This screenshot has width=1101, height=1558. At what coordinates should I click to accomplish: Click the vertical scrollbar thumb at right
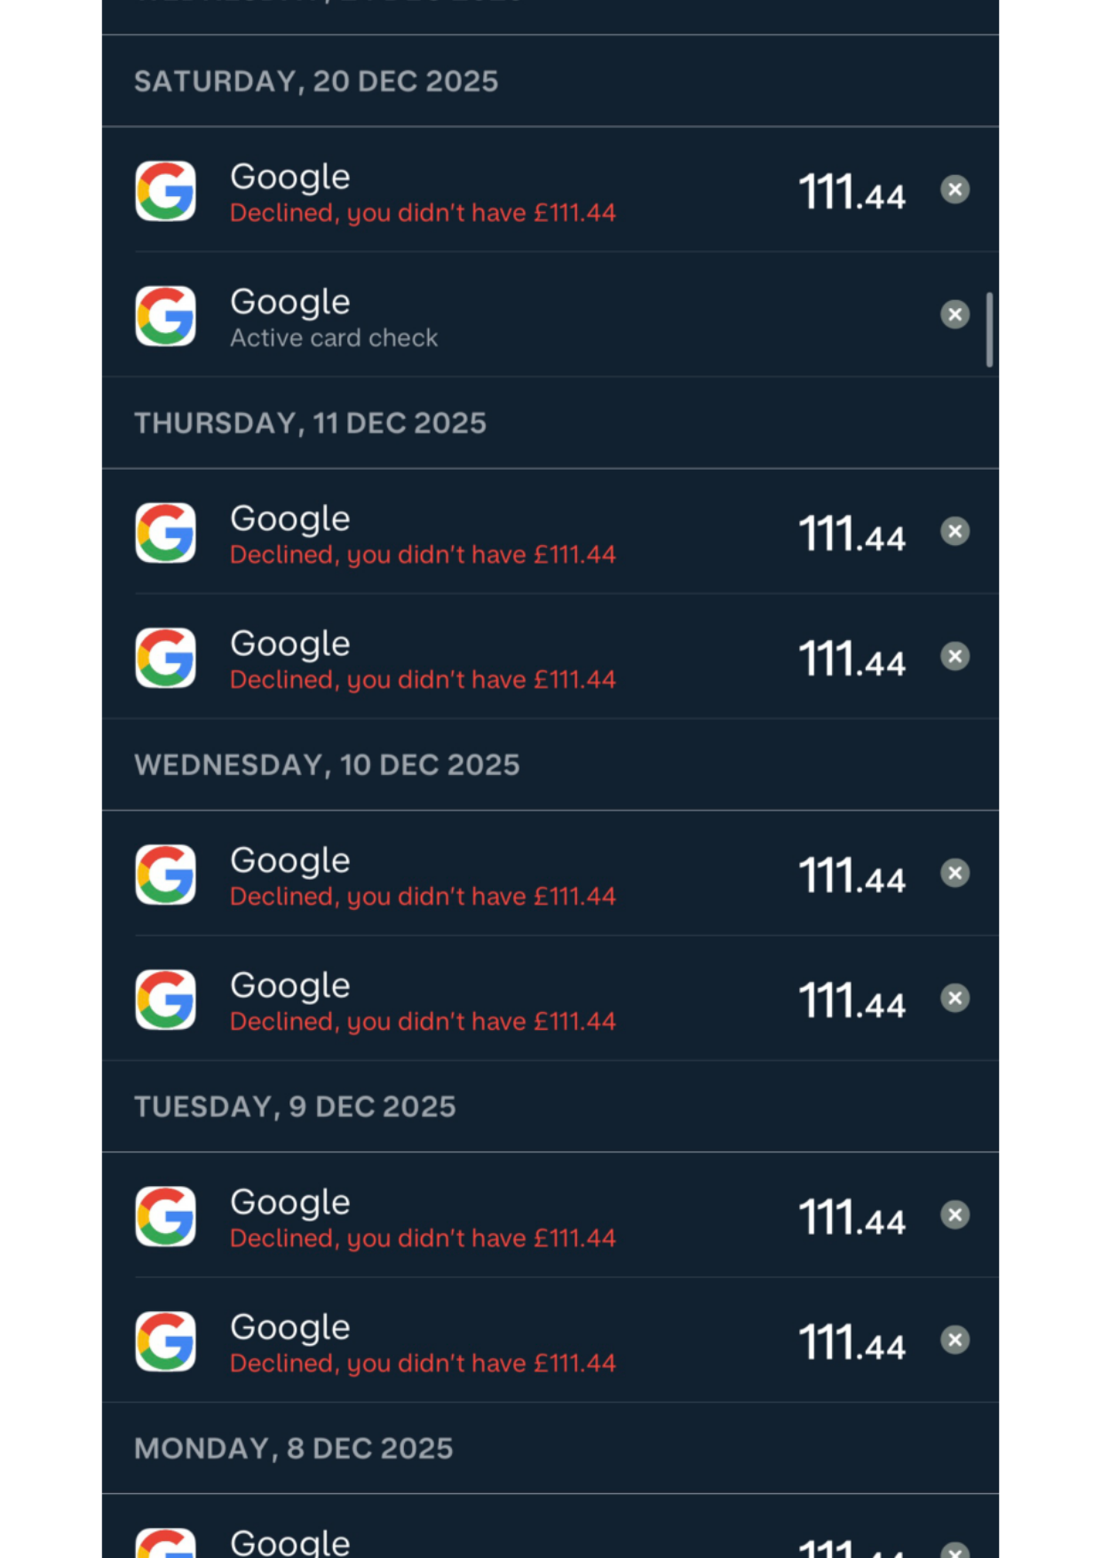tap(989, 328)
